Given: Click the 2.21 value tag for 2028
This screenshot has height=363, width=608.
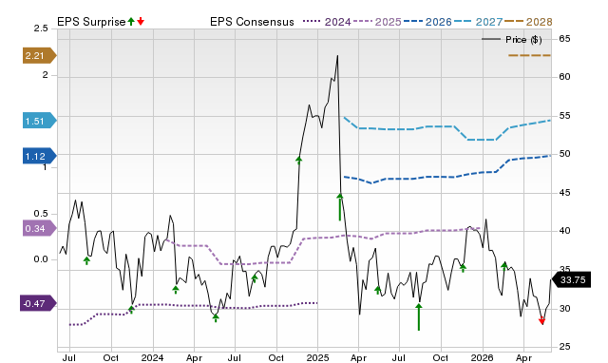Looking at the screenshot, I should [x=40, y=55].
